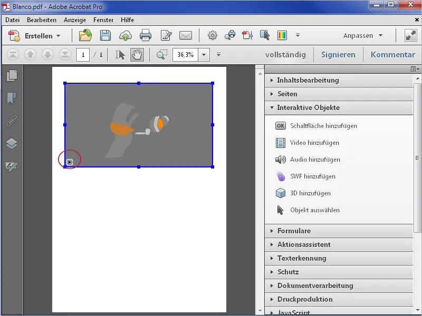Image resolution: width=422 pixels, height=316 pixels.
Task: Toggle full-screen read mode arrows icon
Action: click(411, 35)
